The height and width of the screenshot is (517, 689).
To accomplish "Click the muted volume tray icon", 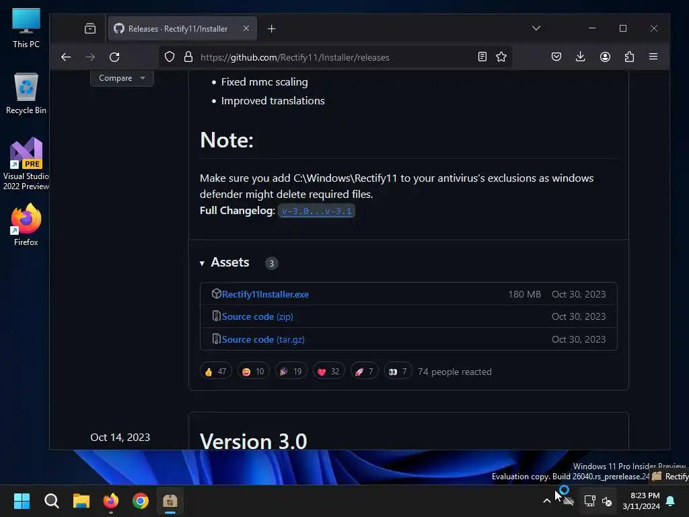I will [608, 501].
